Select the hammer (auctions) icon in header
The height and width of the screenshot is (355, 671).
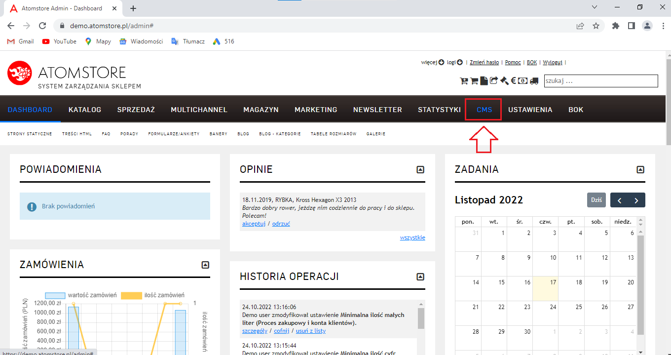coord(504,81)
